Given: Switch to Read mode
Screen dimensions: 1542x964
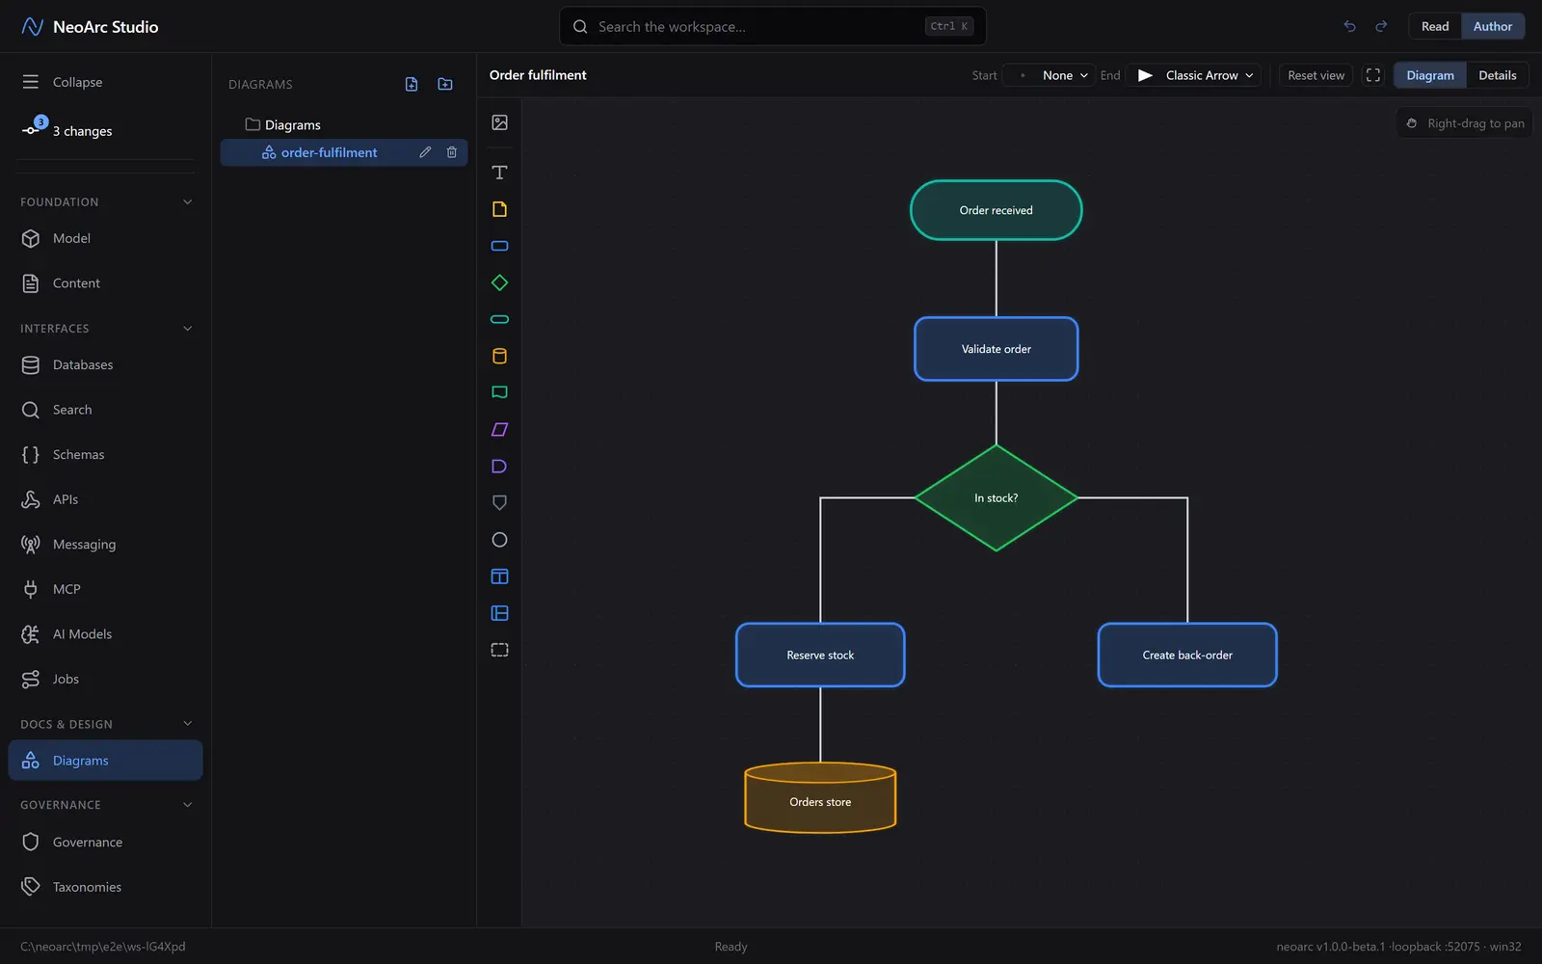Looking at the screenshot, I should pos(1435,26).
